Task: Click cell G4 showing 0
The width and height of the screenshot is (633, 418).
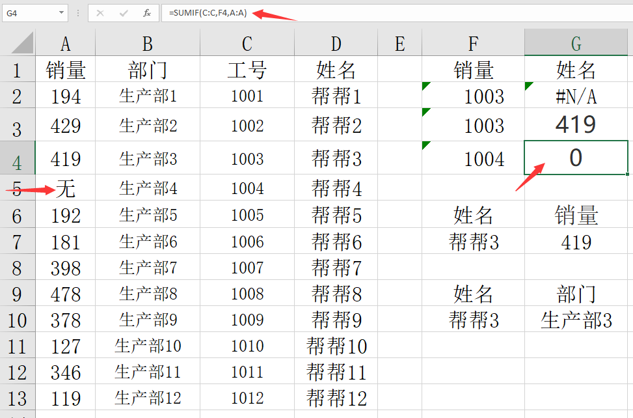Action: click(x=576, y=158)
